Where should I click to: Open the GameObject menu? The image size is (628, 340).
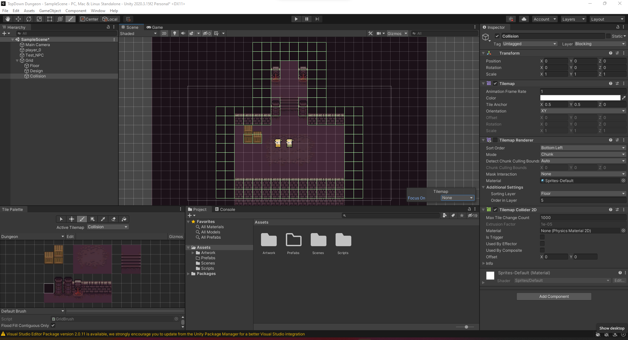tap(50, 11)
